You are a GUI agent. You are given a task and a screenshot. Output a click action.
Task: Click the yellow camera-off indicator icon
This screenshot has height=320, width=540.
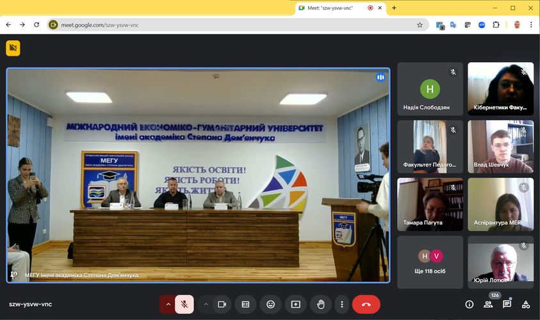(13, 48)
